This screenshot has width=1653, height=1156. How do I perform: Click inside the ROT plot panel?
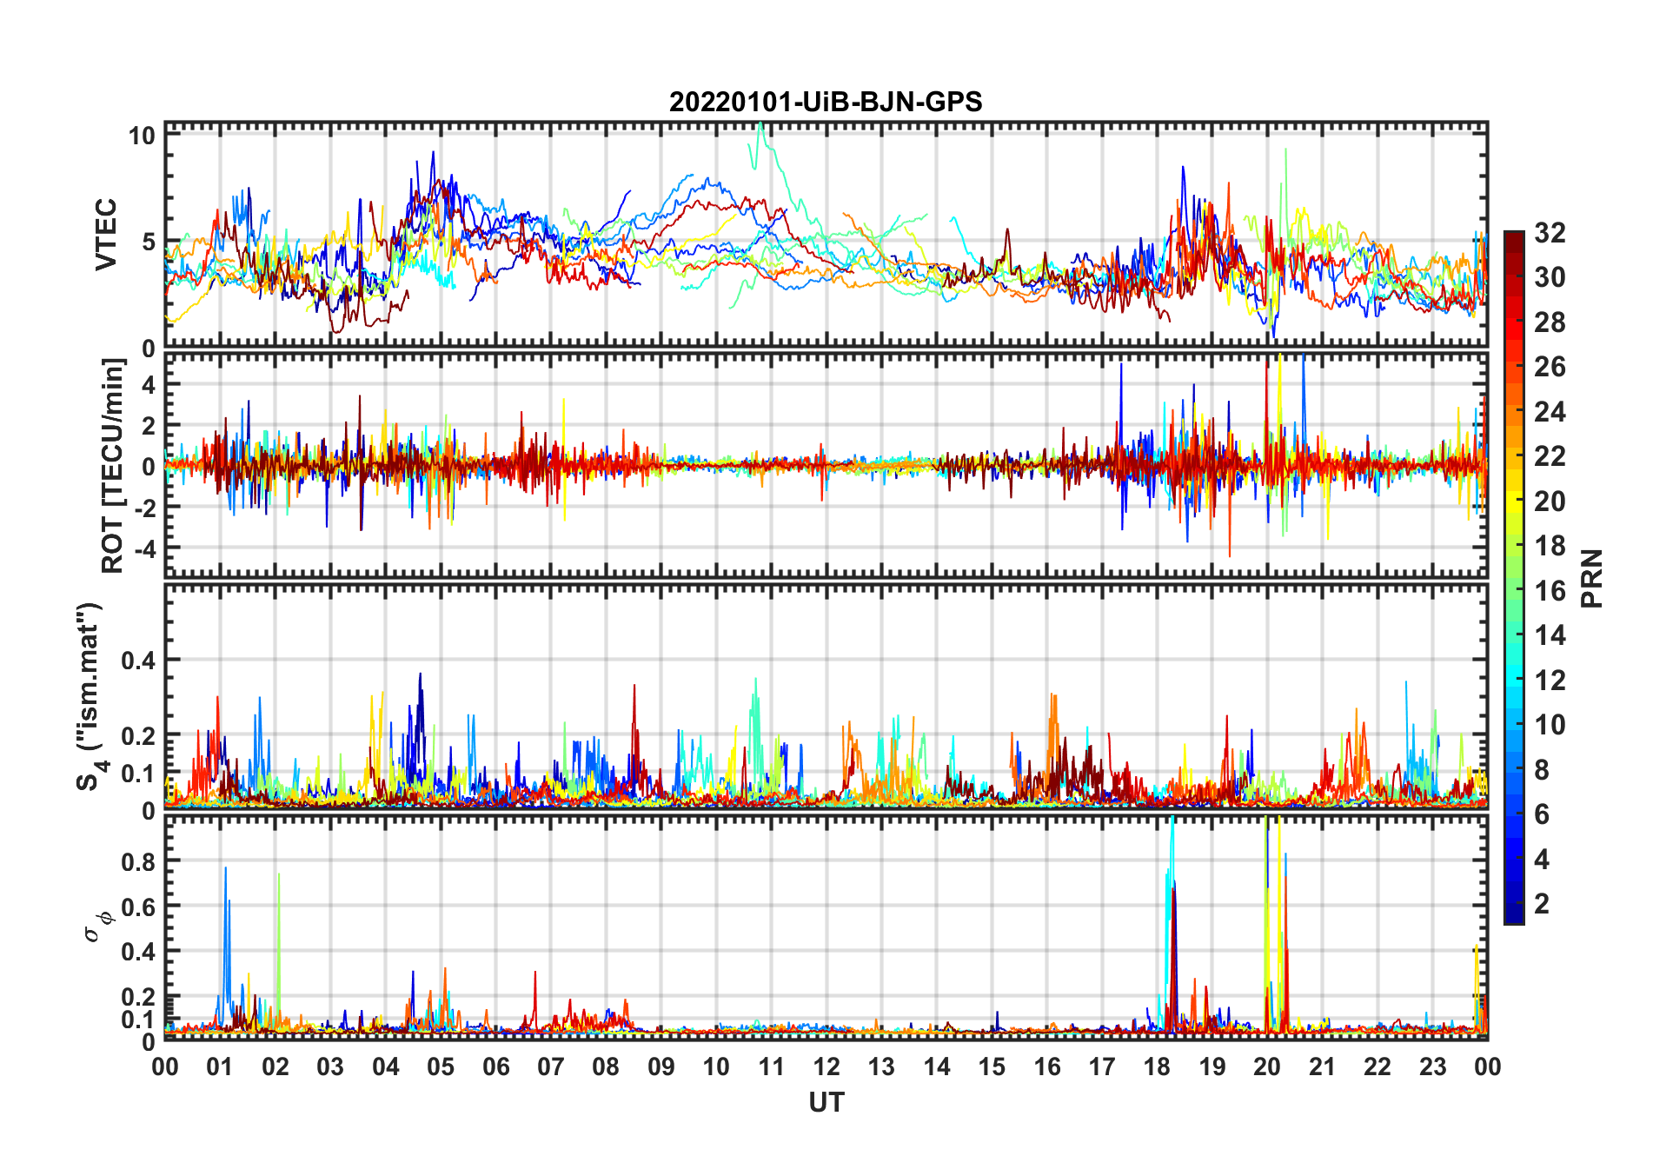click(x=826, y=464)
